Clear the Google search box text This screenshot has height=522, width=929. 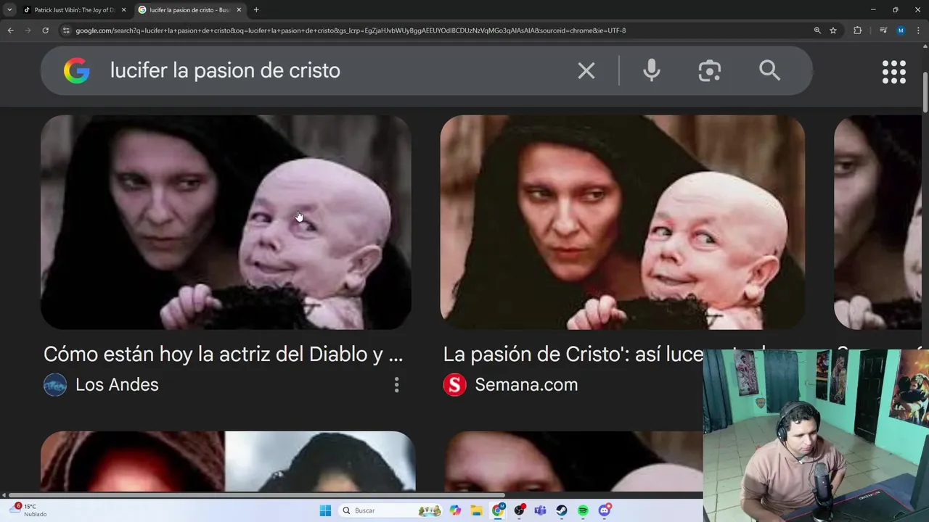pyautogui.click(x=586, y=70)
